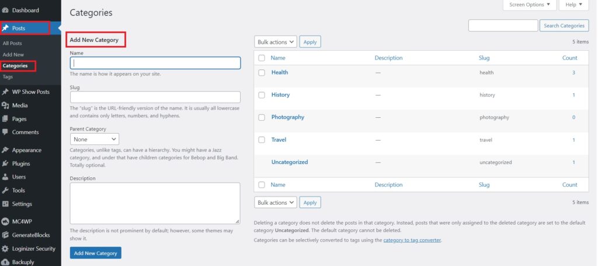The image size is (598, 266).
Task: Open the category to tag converter link
Action: 412,240
